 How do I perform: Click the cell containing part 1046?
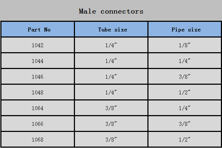(x=38, y=77)
